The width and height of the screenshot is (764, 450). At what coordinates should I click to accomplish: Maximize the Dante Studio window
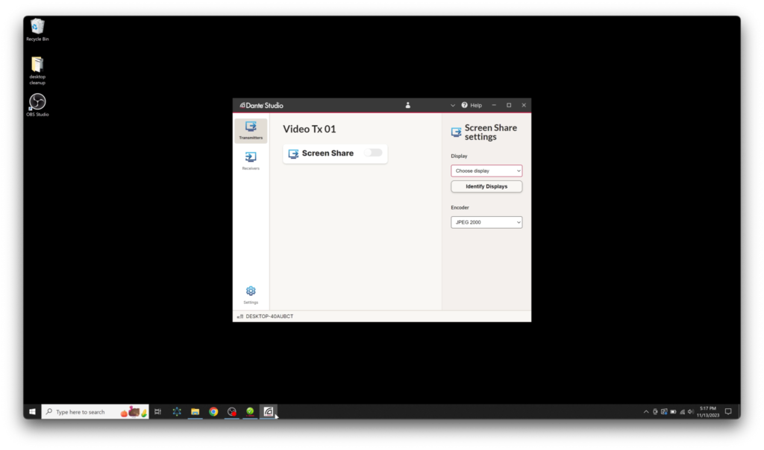(x=509, y=105)
